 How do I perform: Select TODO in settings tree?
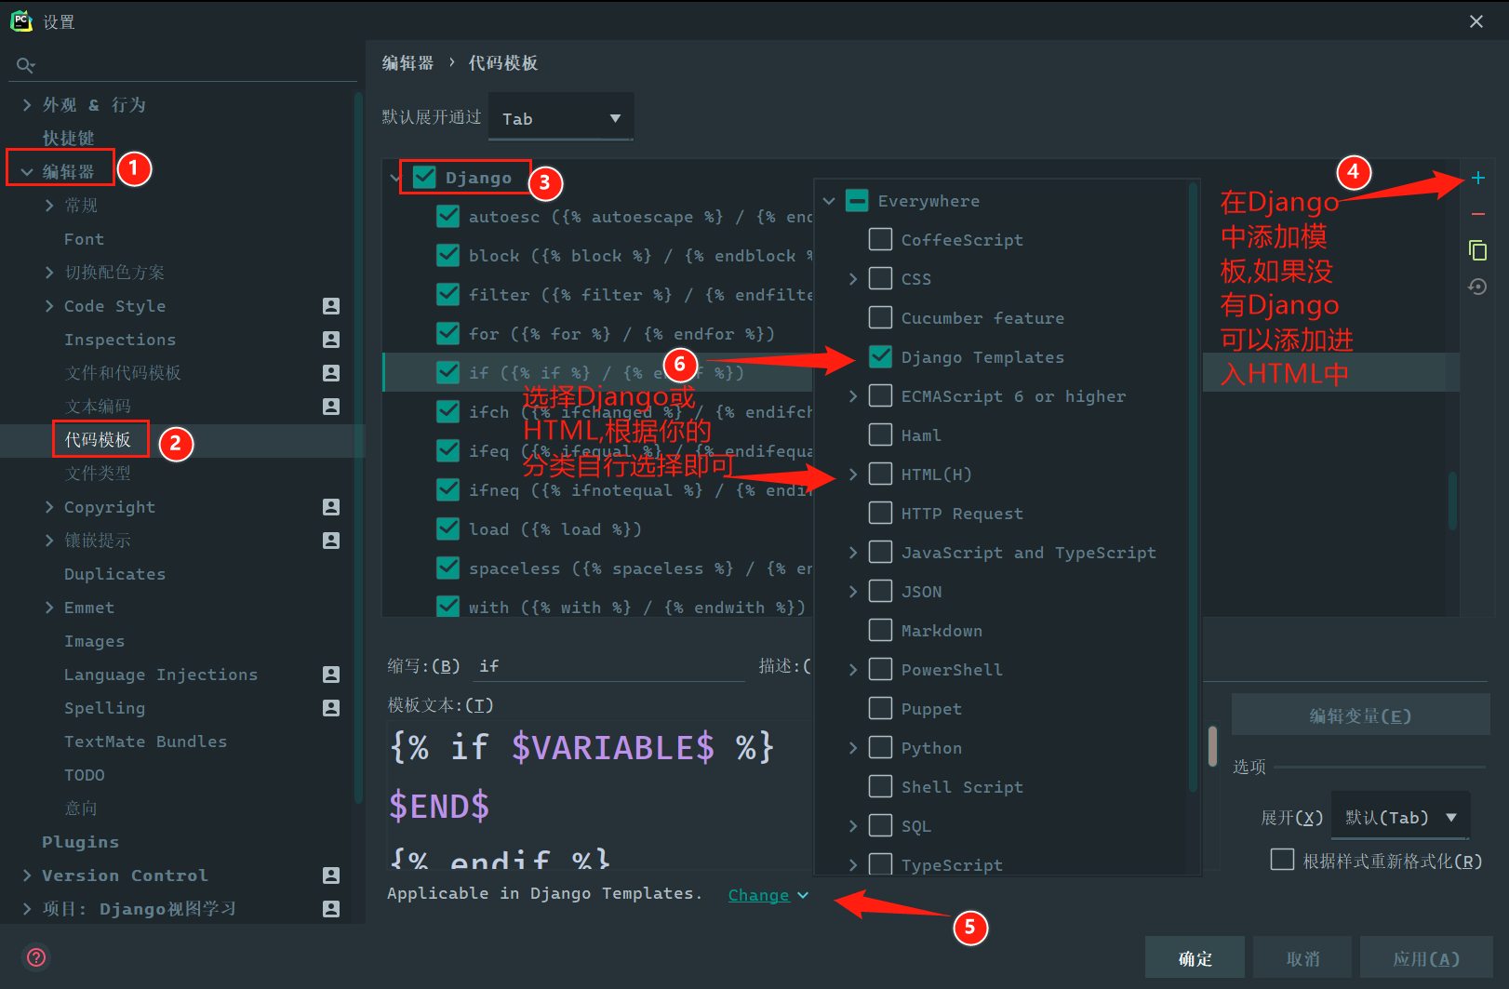point(84,775)
